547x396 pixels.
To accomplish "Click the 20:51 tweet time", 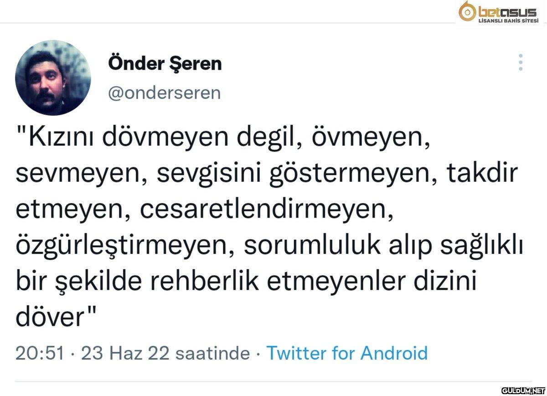I will [39, 353].
